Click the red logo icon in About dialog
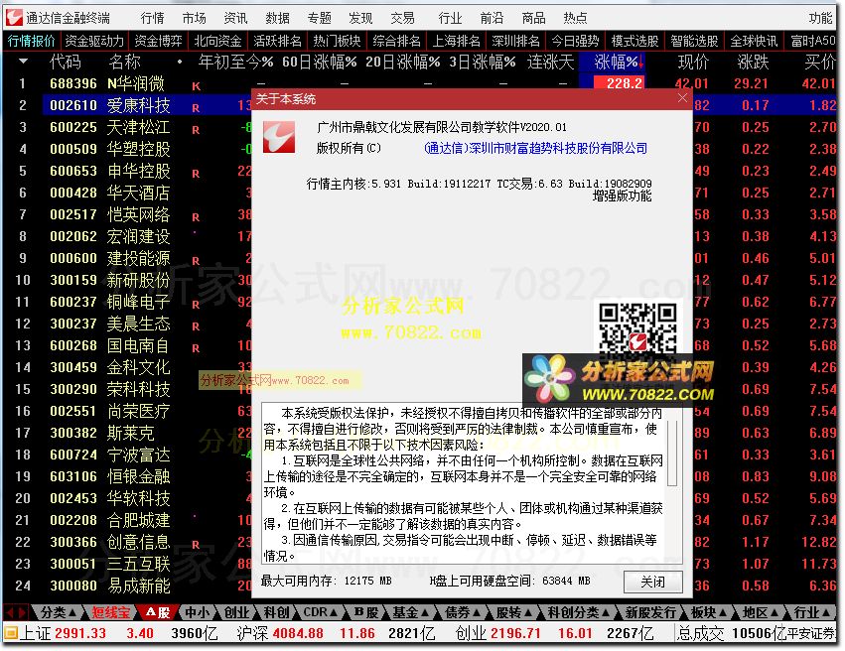 (x=279, y=137)
